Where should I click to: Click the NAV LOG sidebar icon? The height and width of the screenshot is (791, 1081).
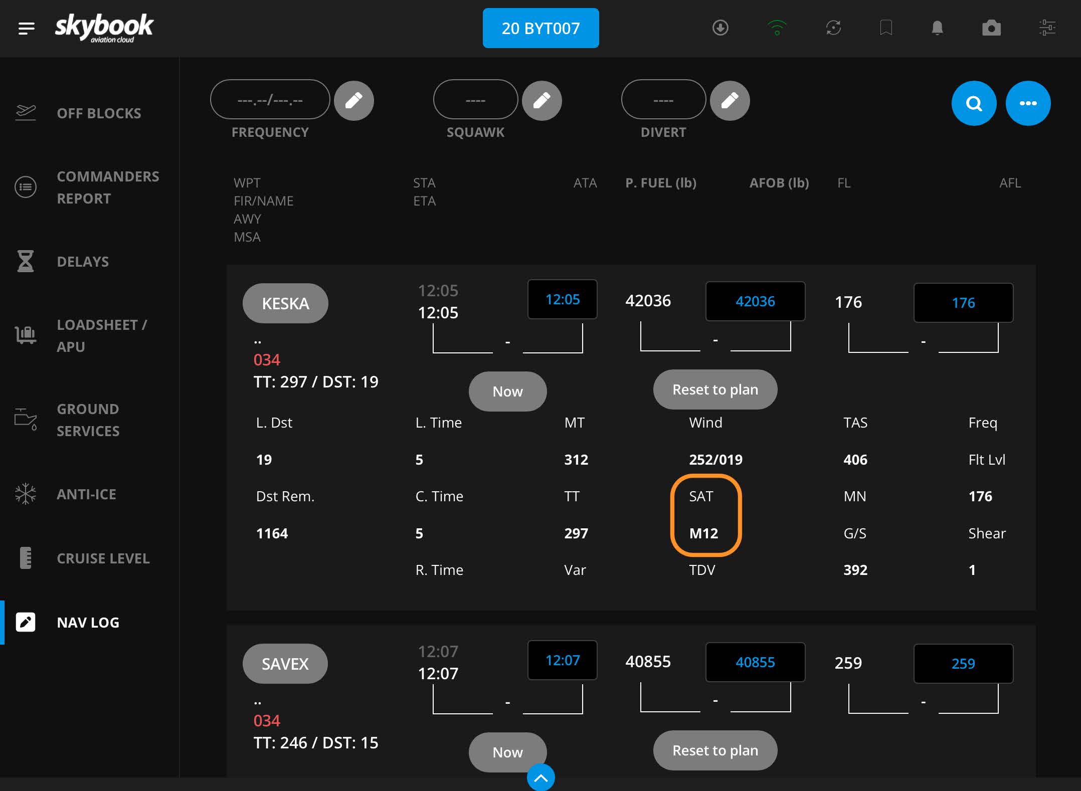click(x=25, y=621)
